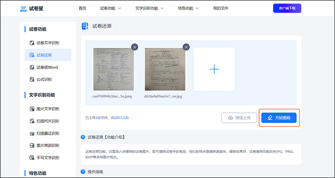Remove the caef76094b36ac...5e.jpeg image
Screen dimensions: 335x178
pyautogui.click(x=134, y=47)
